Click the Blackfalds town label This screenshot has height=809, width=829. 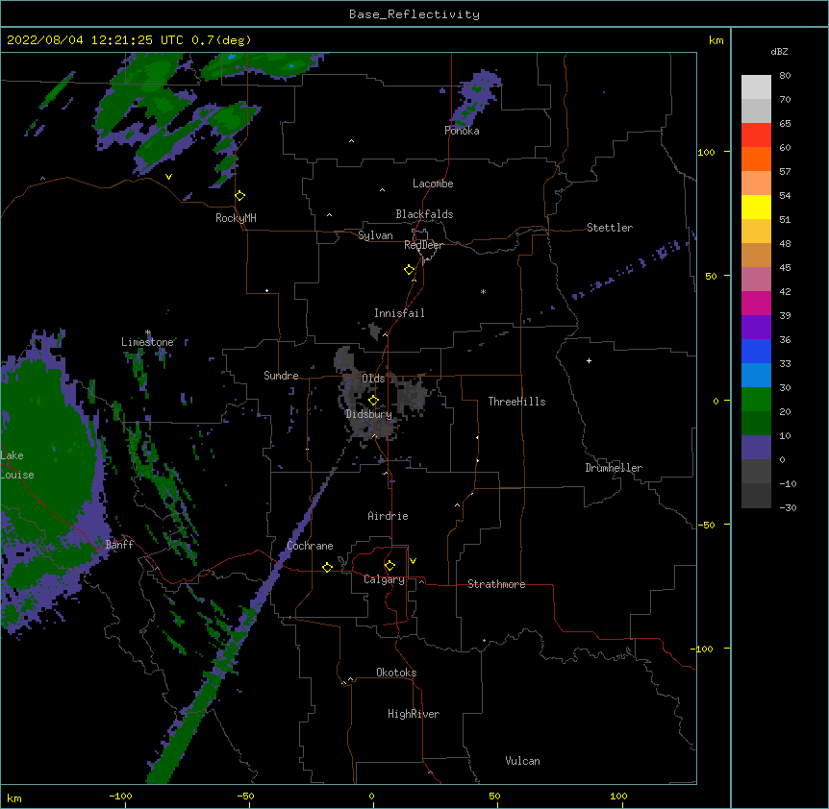[424, 214]
